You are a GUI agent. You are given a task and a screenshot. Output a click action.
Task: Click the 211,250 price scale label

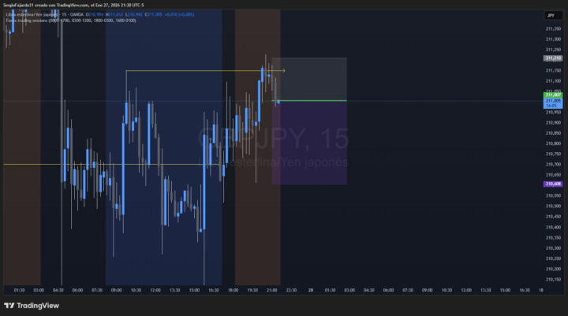click(553, 50)
